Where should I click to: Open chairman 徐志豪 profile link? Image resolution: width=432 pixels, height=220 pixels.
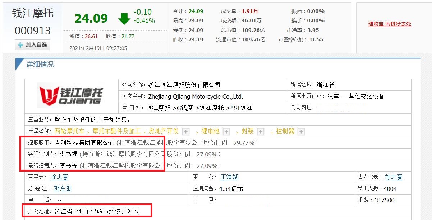pos(60,177)
